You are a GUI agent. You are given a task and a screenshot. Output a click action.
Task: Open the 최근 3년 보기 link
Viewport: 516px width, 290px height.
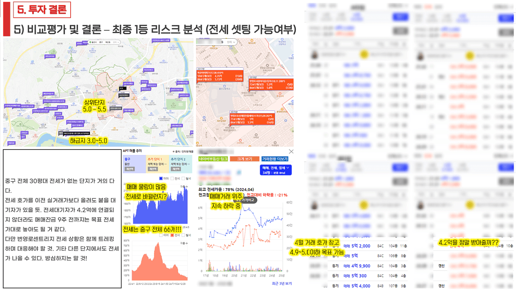click(x=282, y=284)
